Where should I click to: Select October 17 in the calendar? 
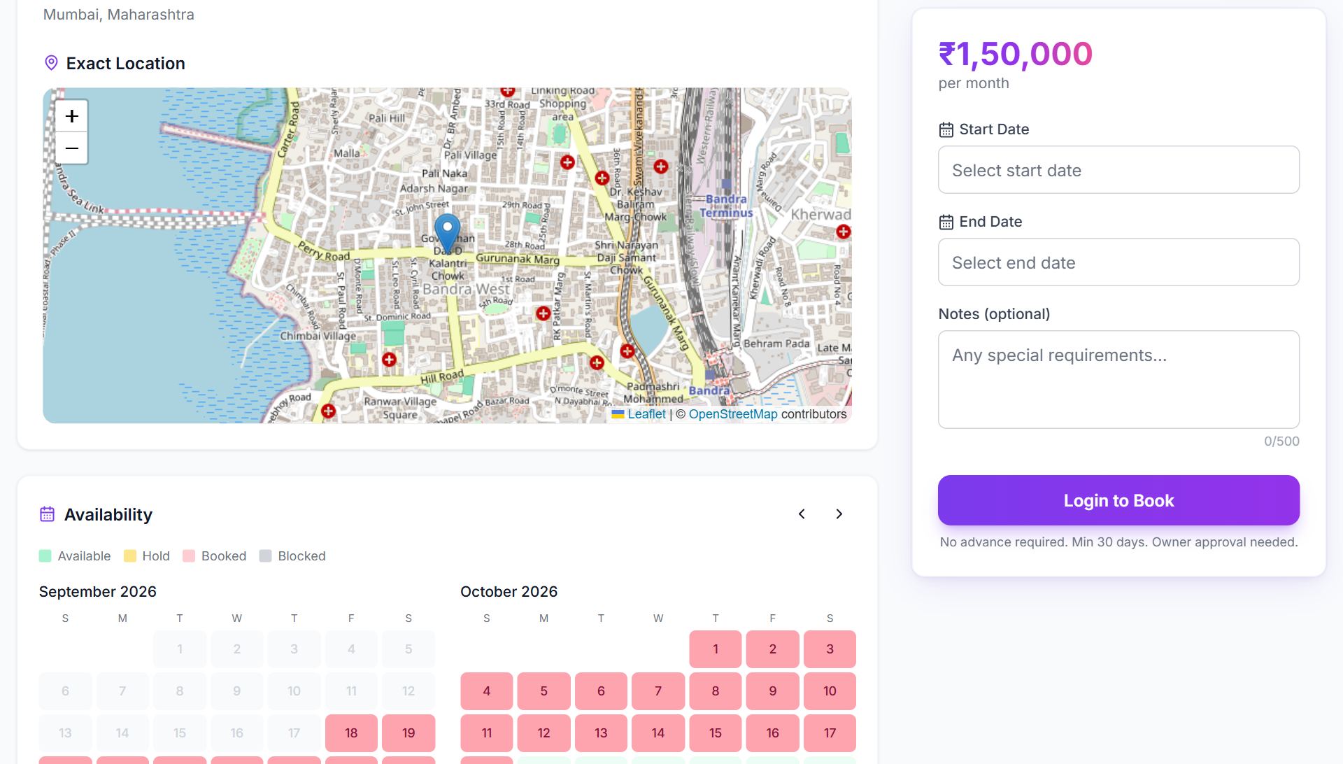[x=830, y=733]
